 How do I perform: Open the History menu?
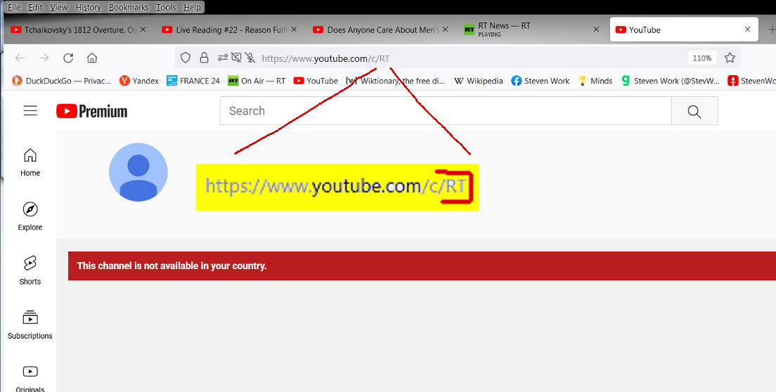88,8
